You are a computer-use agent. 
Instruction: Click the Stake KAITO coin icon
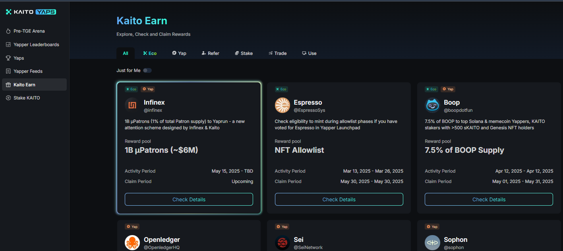pos(8,98)
